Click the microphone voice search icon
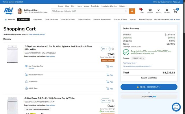 (x=126, y=11)
